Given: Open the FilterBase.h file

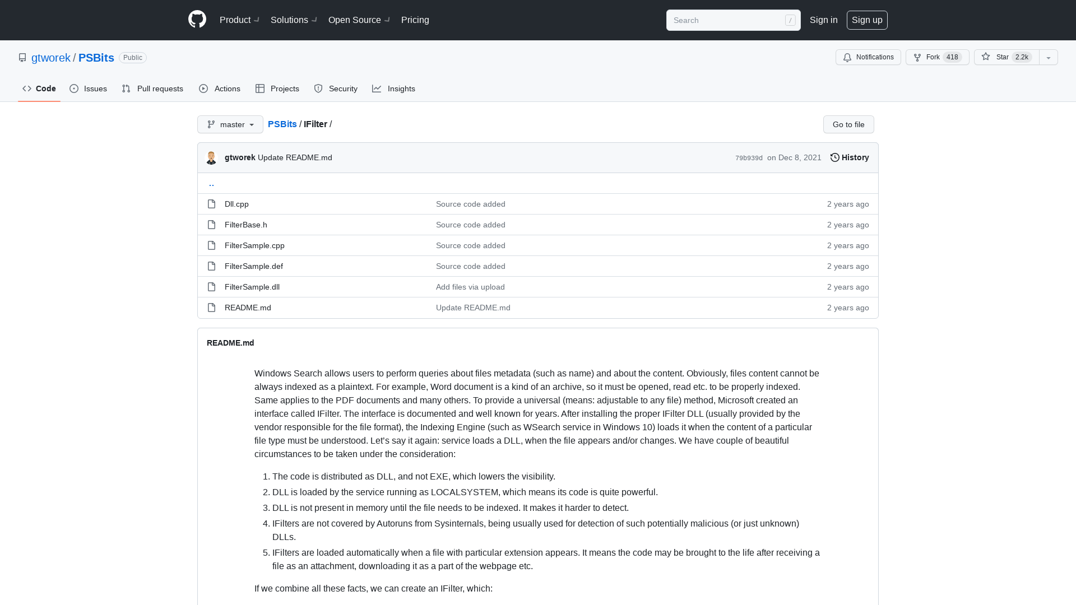Looking at the screenshot, I should (x=246, y=225).
